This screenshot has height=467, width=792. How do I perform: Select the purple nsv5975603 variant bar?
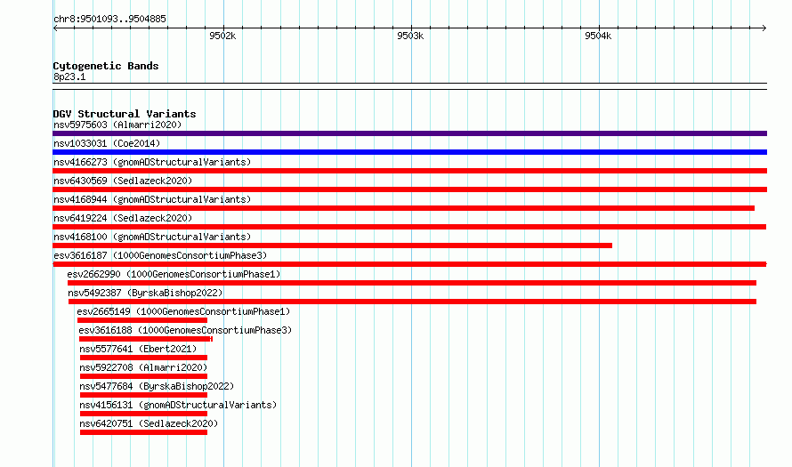click(409, 133)
